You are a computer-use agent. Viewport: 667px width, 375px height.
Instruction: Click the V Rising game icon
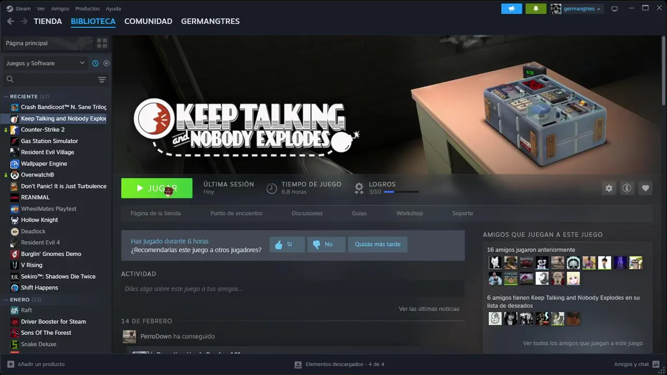15,265
